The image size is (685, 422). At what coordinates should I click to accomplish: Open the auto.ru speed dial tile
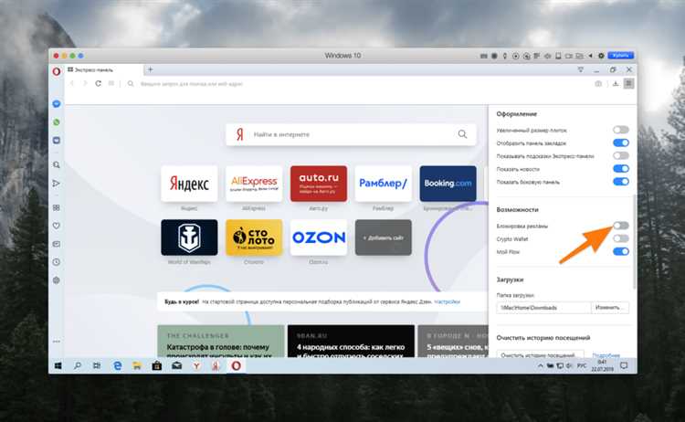(x=319, y=184)
